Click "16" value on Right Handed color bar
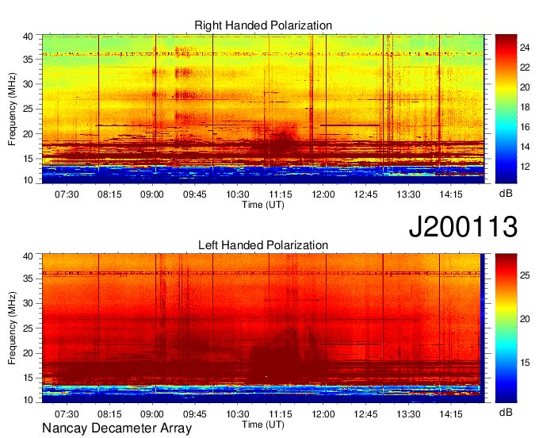 click(x=525, y=127)
